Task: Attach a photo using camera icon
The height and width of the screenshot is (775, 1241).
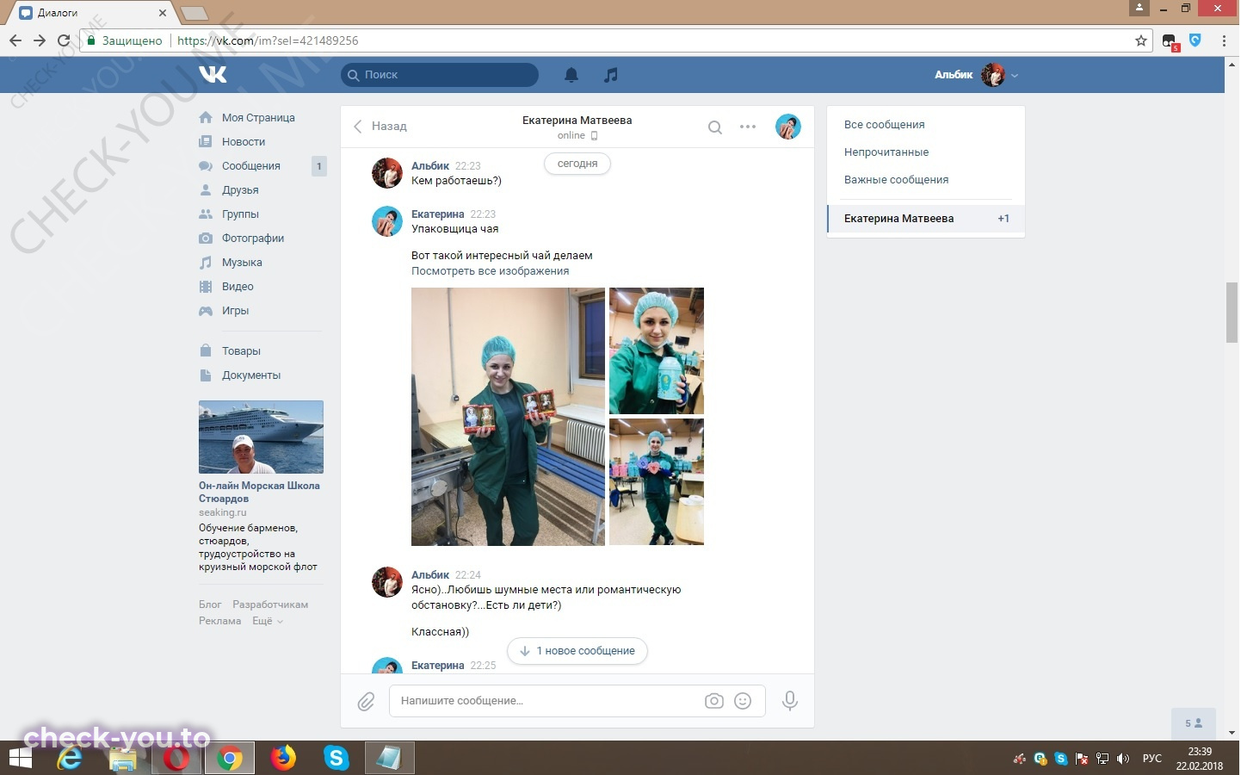Action: 714,701
